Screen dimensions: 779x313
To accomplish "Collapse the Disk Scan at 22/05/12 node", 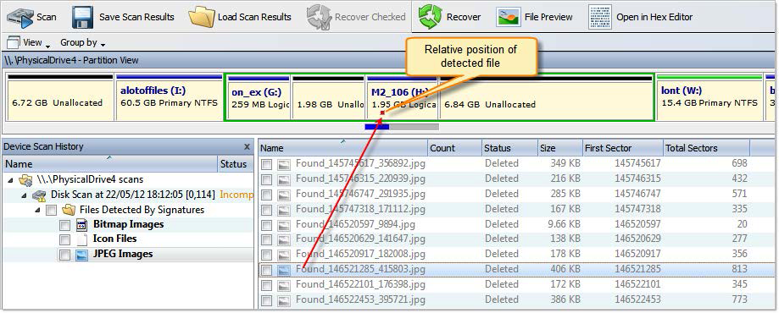I will click(24, 195).
